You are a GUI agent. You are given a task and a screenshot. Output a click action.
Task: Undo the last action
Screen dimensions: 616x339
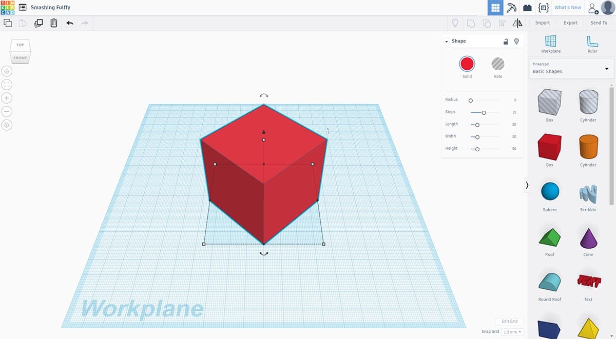70,23
